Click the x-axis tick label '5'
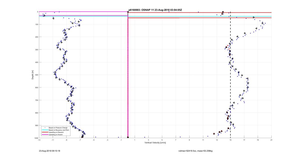Viewport: 300px width, 155px height. [x=162, y=140]
